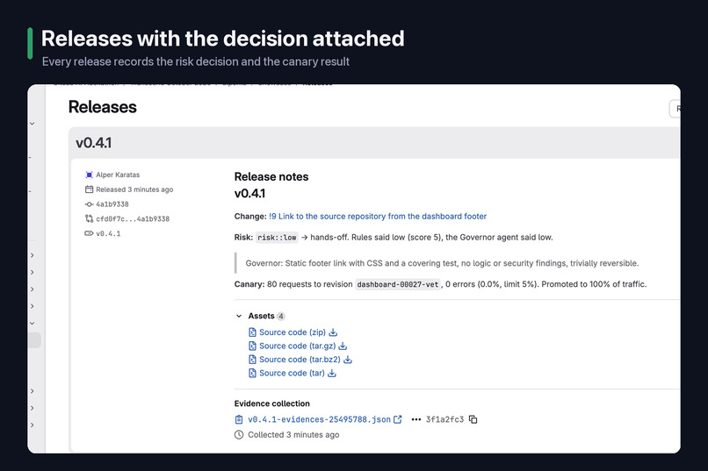Click the v0.4.1 release title heading

coord(93,143)
